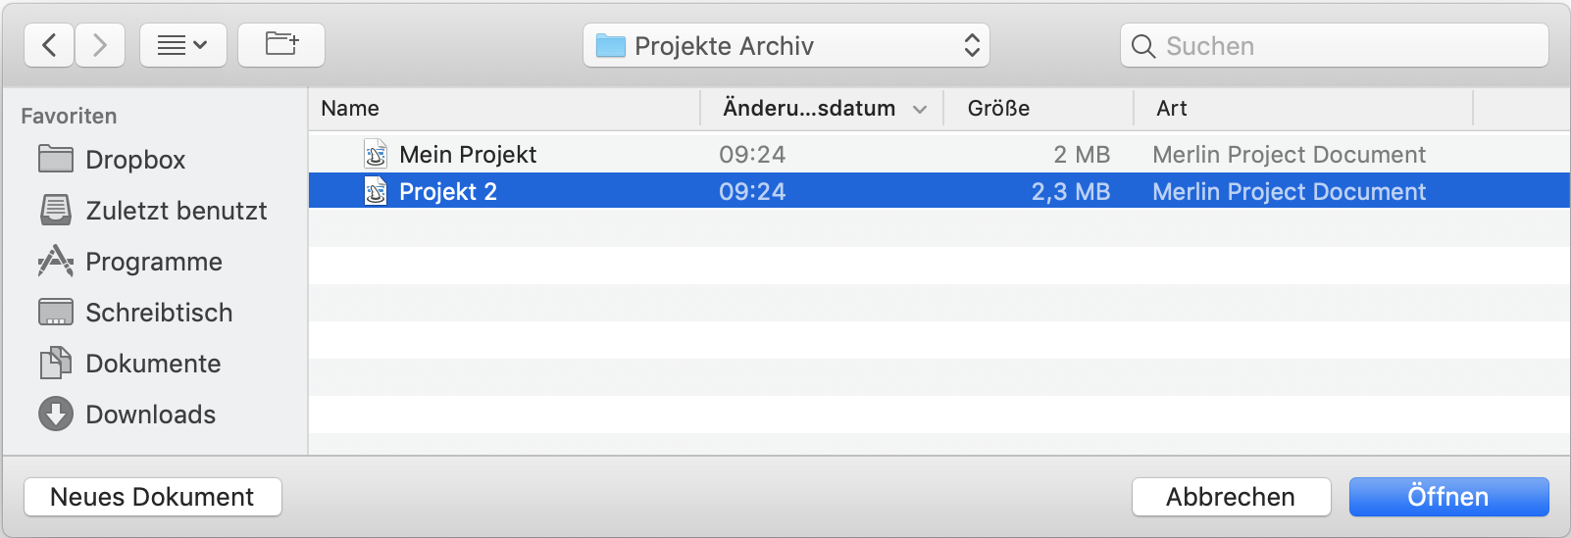Create a new folder via toolbar icon
This screenshot has width=1571, height=538.
coord(281,45)
